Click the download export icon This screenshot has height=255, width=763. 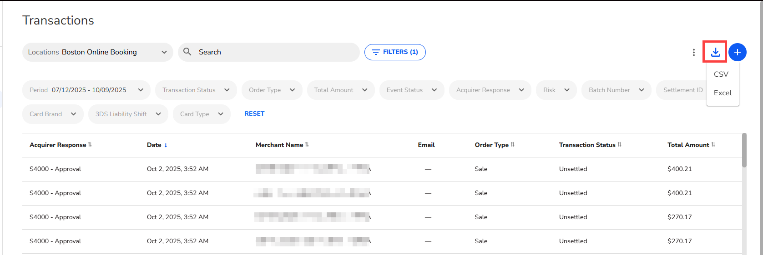pyautogui.click(x=715, y=52)
